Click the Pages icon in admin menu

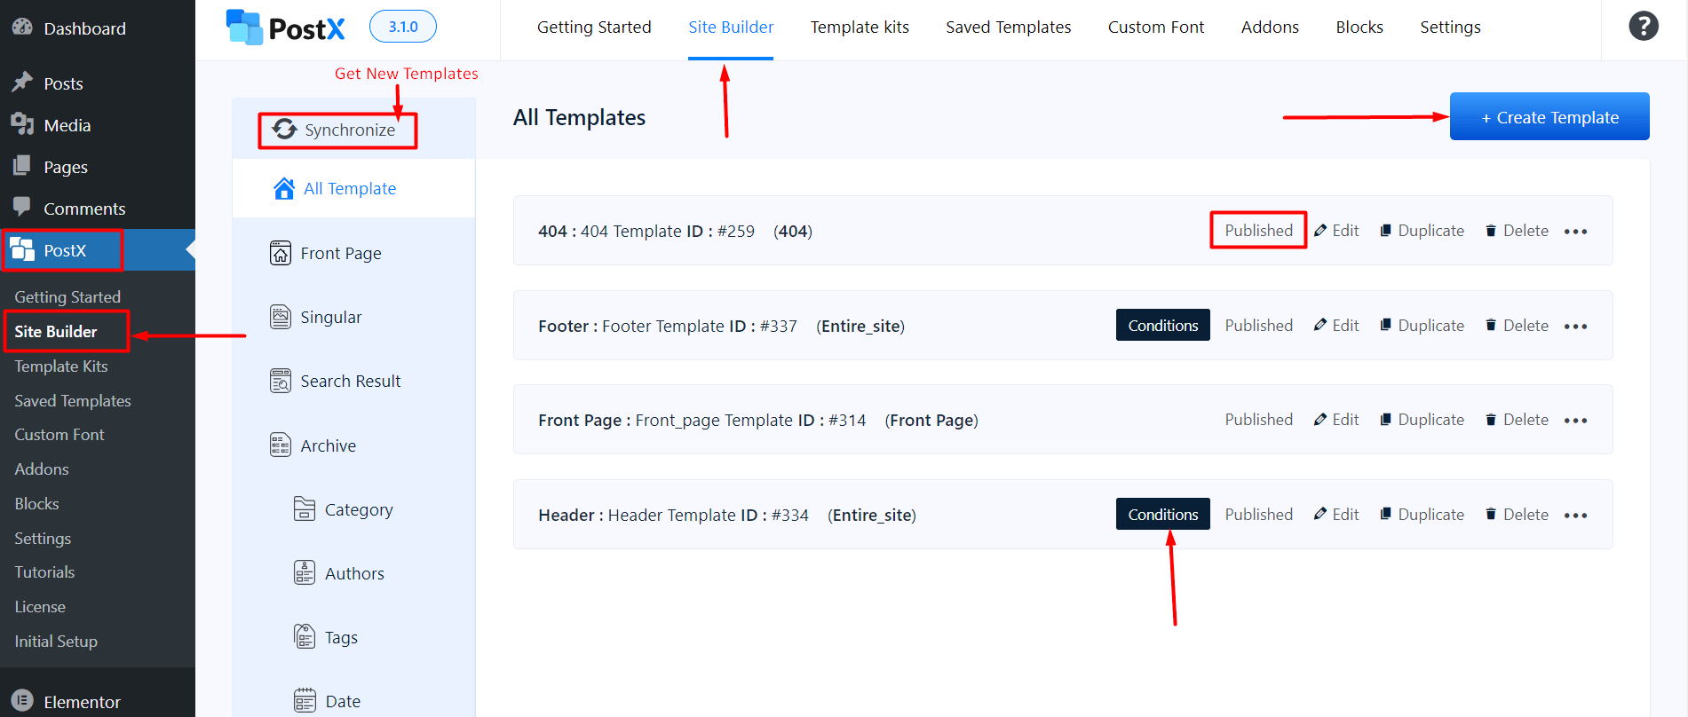(22, 166)
